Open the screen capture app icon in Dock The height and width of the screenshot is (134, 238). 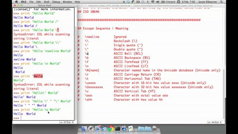tap(124, 128)
